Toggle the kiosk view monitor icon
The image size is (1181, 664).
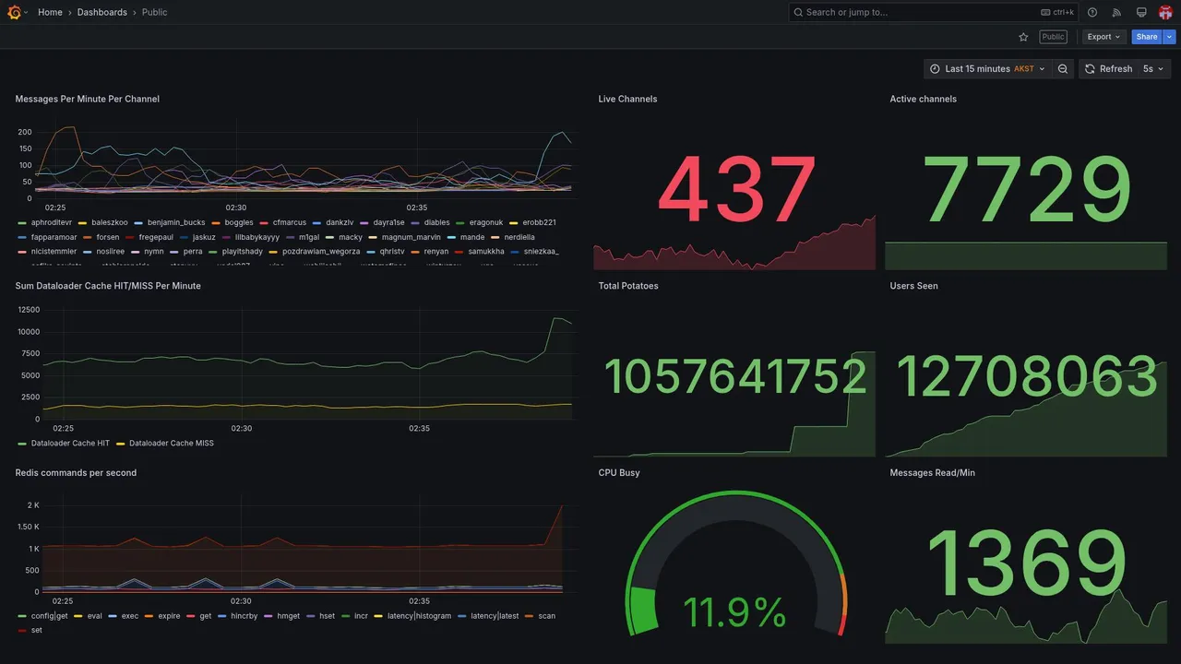point(1141,12)
